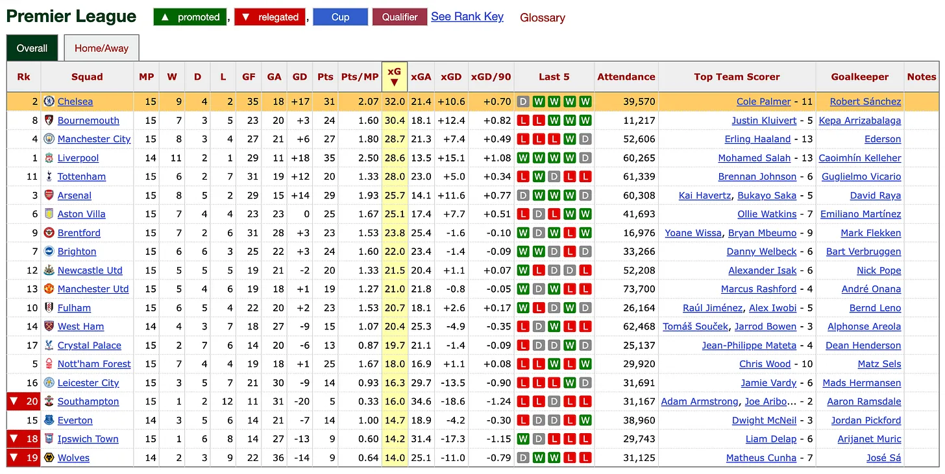The image size is (945, 474).
Task: Switch to the Home/Away tab
Action: (101, 48)
